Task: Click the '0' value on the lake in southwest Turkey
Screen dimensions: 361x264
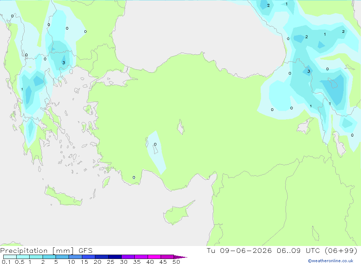Action: click(x=155, y=144)
